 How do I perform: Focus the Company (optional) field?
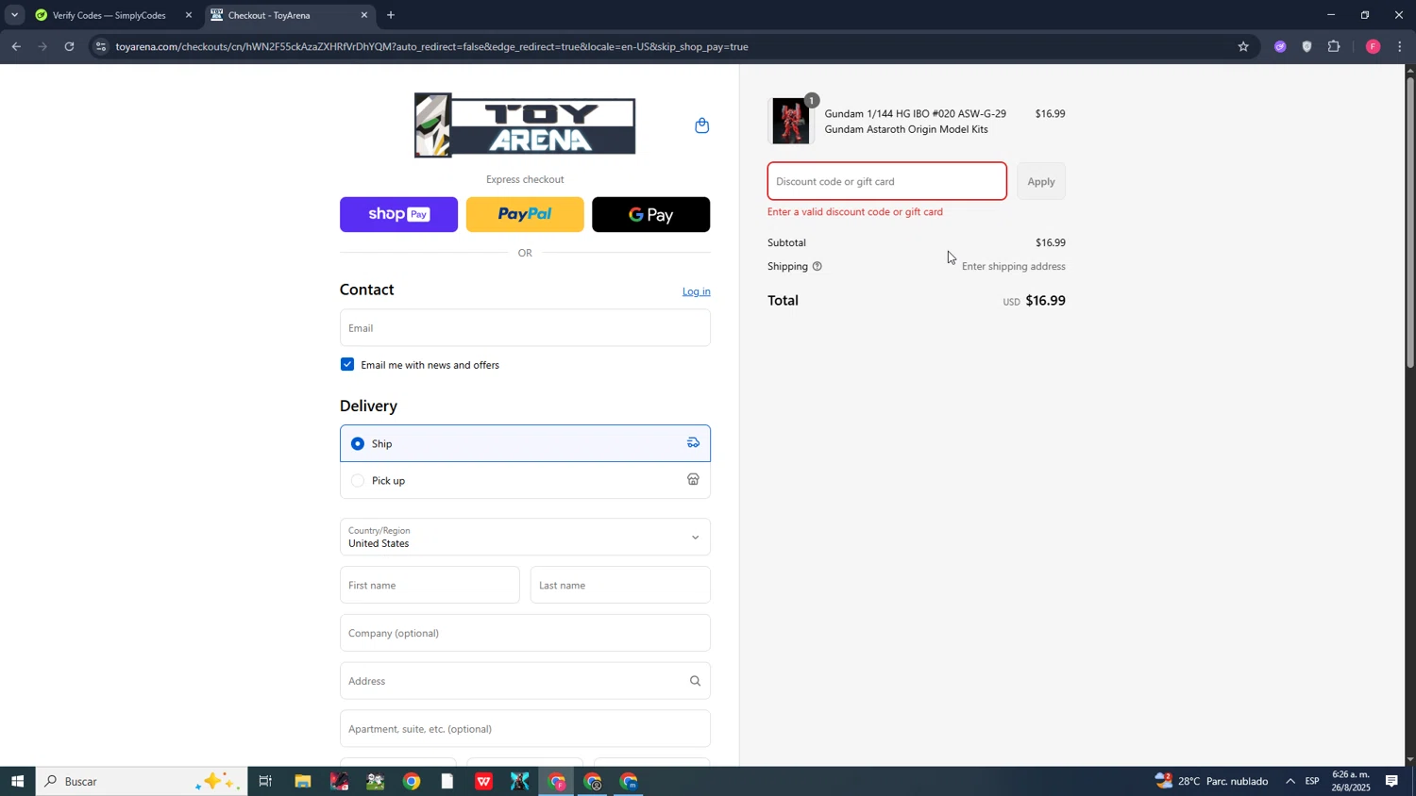pyautogui.click(x=525, y=633)
